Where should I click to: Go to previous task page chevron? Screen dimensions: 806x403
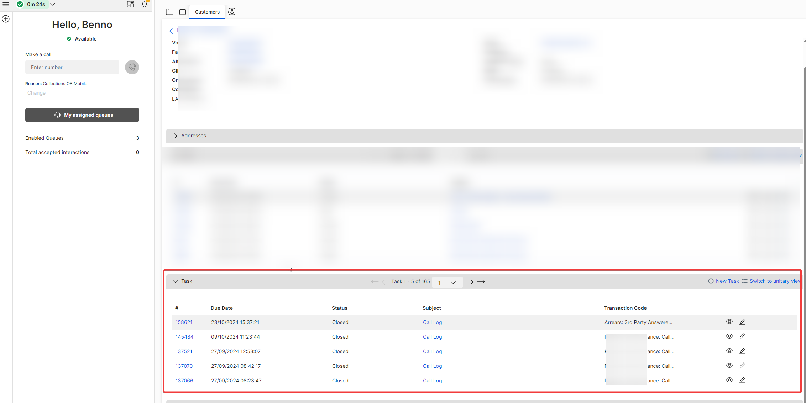(x=383, y=282)
